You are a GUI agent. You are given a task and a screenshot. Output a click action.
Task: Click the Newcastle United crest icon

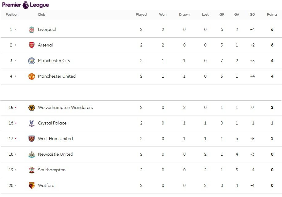(32, 154)
